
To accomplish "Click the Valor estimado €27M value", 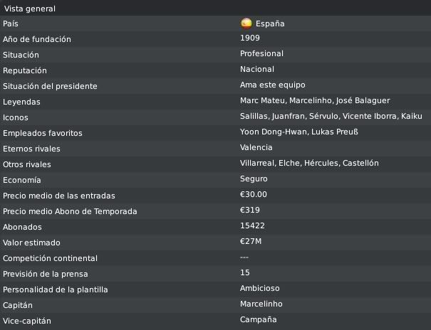I will point(251,241).
